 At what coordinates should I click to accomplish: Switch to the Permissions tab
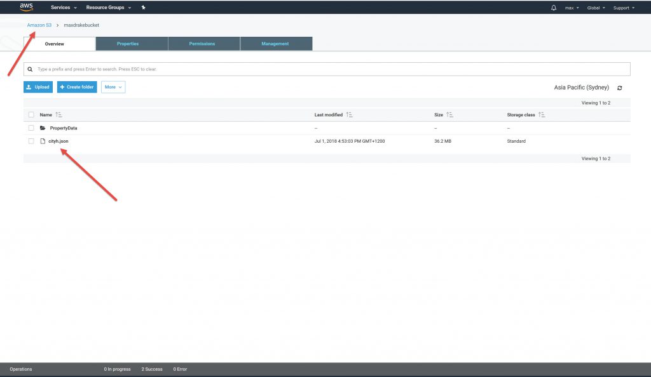coord(204,44)
